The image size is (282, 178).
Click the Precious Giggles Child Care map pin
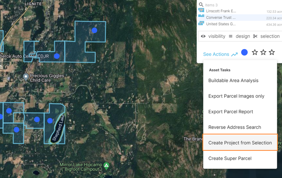point(26,77)
